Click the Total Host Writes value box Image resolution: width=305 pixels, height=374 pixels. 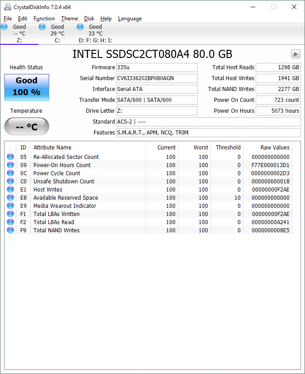tap(278, 78)
